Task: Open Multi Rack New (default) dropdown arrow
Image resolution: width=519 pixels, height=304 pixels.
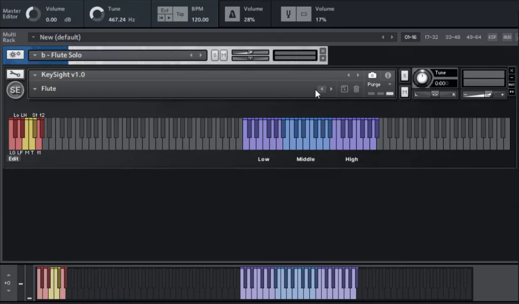Action: point(33,37)
